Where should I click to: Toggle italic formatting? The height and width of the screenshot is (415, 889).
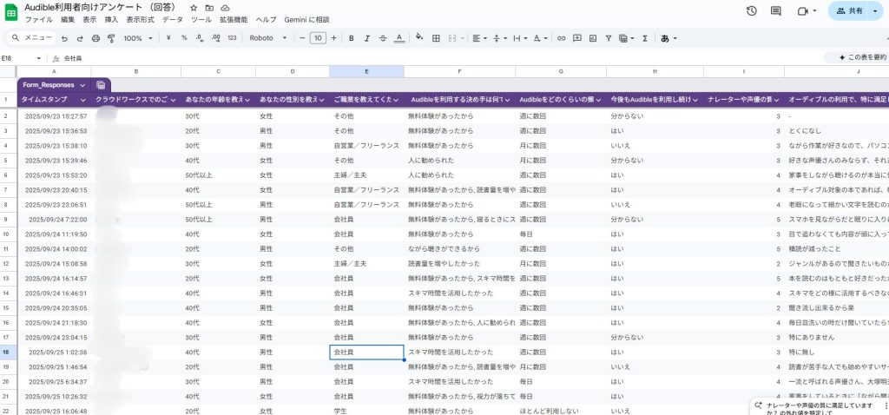tap(367, 38)
